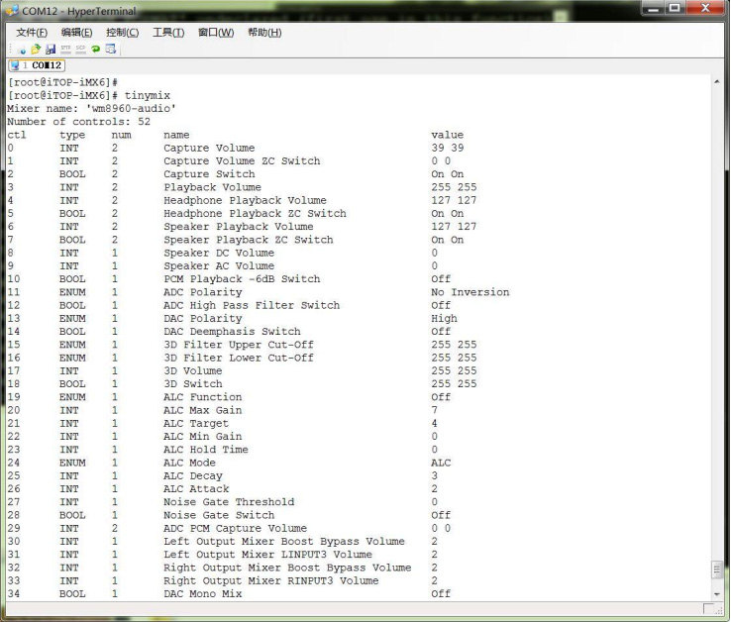Viewport: 731px width, 622px height.
Task: Click the 'ALC Hold Time' row name
Action: coord(206,450)
